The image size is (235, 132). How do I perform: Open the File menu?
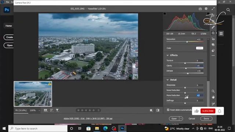tap(7, 2)
